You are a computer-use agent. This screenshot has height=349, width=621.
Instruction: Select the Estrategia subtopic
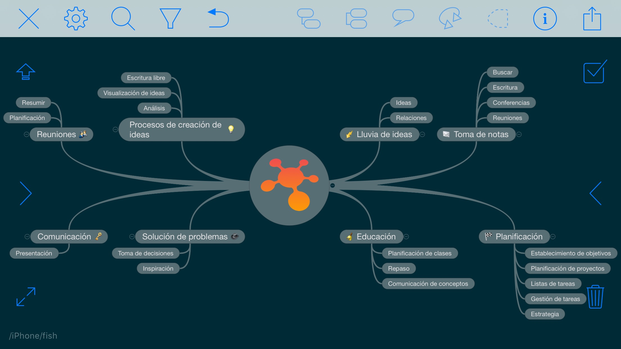click(x=544, y=314)
